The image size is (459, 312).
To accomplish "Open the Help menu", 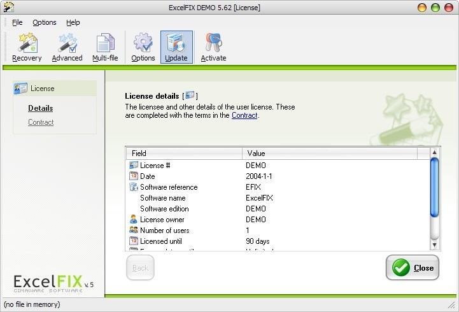I will [73, 22].
